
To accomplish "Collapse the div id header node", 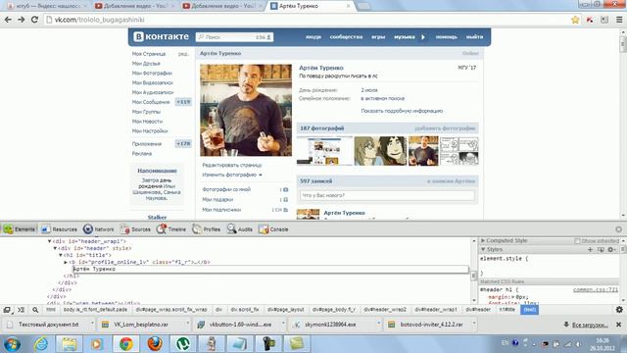I will tap(55, 248).
